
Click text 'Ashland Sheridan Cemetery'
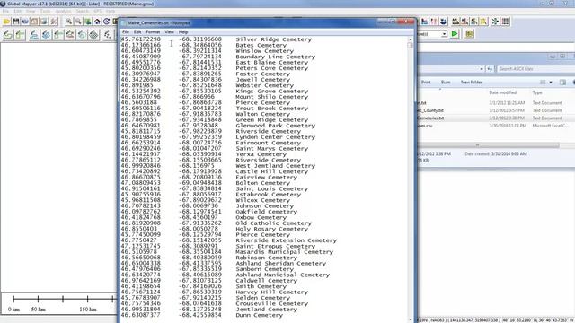pos(280,263)
